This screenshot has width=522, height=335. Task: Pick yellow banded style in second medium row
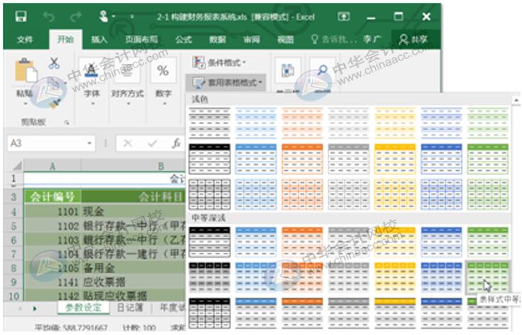[x=395, y=277]
